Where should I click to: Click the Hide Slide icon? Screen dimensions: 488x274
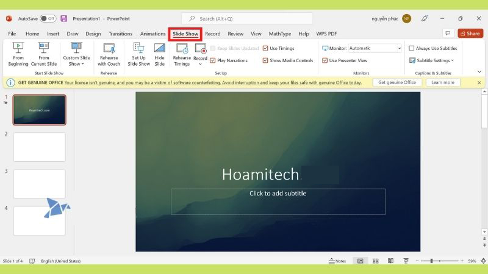(159, 54)
